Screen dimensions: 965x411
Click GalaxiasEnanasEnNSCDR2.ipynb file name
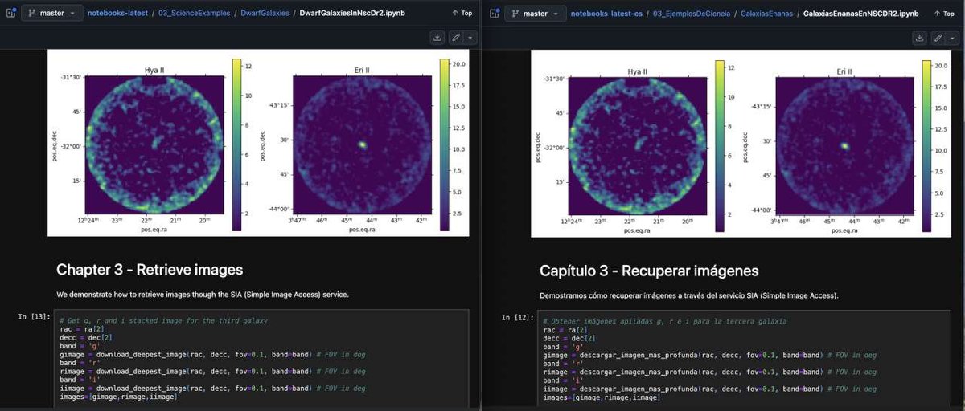tap(863, 14)
